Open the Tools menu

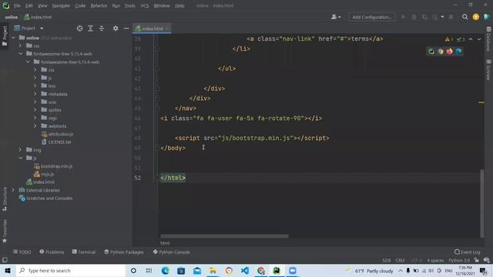(x=130, y=5)
